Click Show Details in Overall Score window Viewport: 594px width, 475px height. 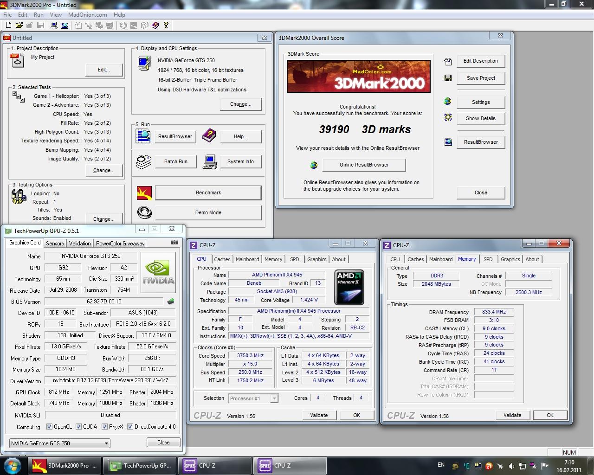pyautogui.click(x=481, y=118)
